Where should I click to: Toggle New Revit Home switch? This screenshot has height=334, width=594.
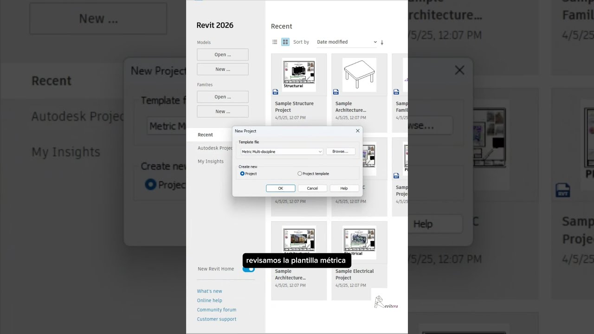(x=249, y=269)
